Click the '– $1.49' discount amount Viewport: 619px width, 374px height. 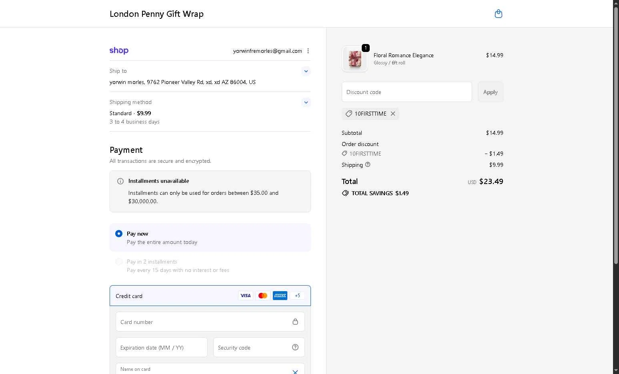494,154
